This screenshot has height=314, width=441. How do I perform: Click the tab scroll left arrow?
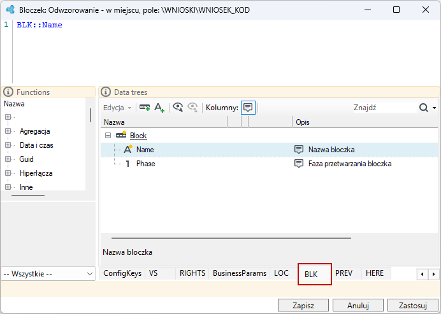tap(422, 274)
